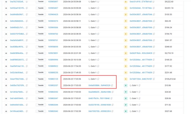Screen dimensions: 191x114
Task: Copy address 0x8a855B86...fa9940329 with its copy icon
Action: (112, 85)
